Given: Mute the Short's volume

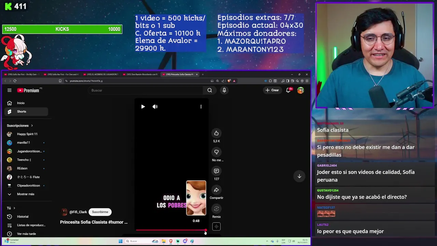Looking at the screenshot, I should click(155, 107).
